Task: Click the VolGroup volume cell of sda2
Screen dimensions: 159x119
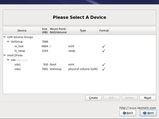Action: pos(56,69)
